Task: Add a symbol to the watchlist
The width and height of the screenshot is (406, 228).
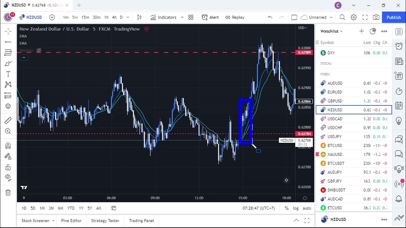Action: (x=362, y=31)
